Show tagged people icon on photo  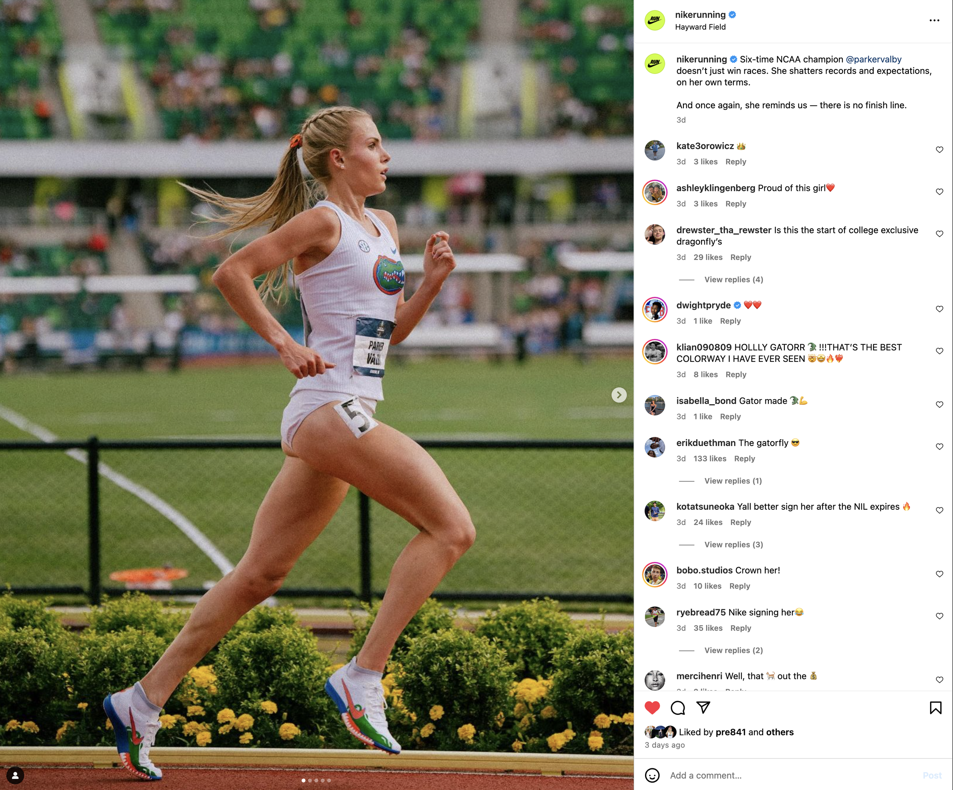click(15, 776)
